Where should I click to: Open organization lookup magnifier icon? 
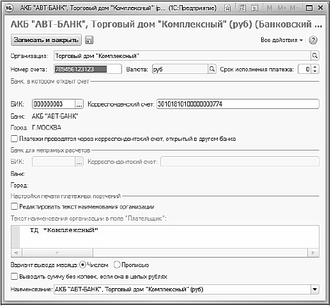tap(314, 56)
